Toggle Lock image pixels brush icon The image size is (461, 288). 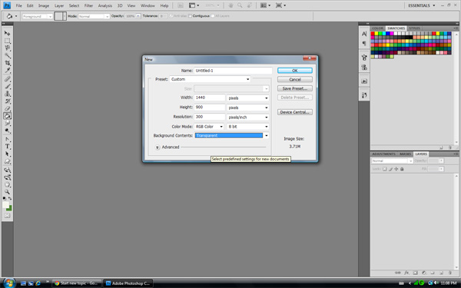tap(391, 169)
